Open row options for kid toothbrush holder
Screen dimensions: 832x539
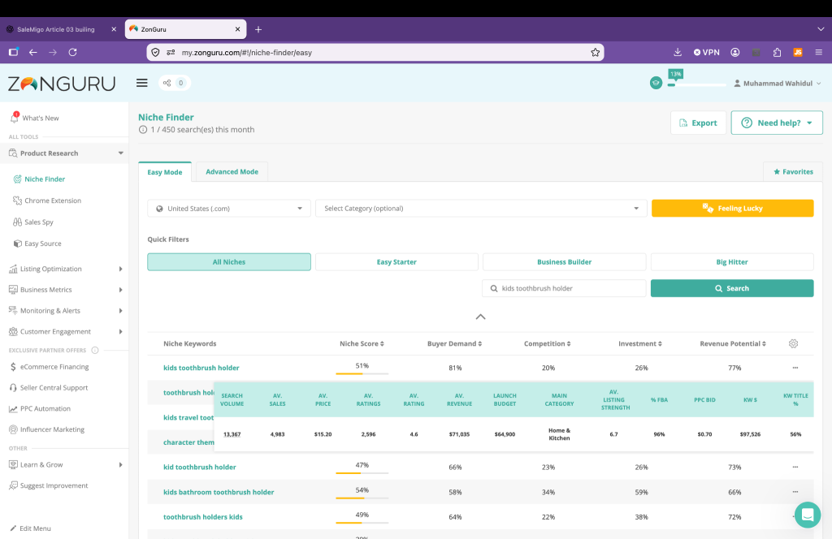795,467
